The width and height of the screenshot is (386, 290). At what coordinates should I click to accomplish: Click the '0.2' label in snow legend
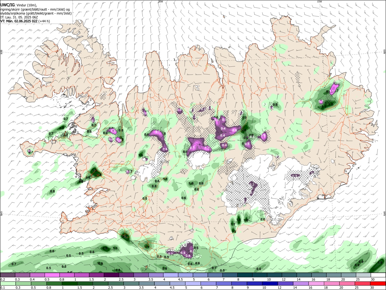pos(2,279)
